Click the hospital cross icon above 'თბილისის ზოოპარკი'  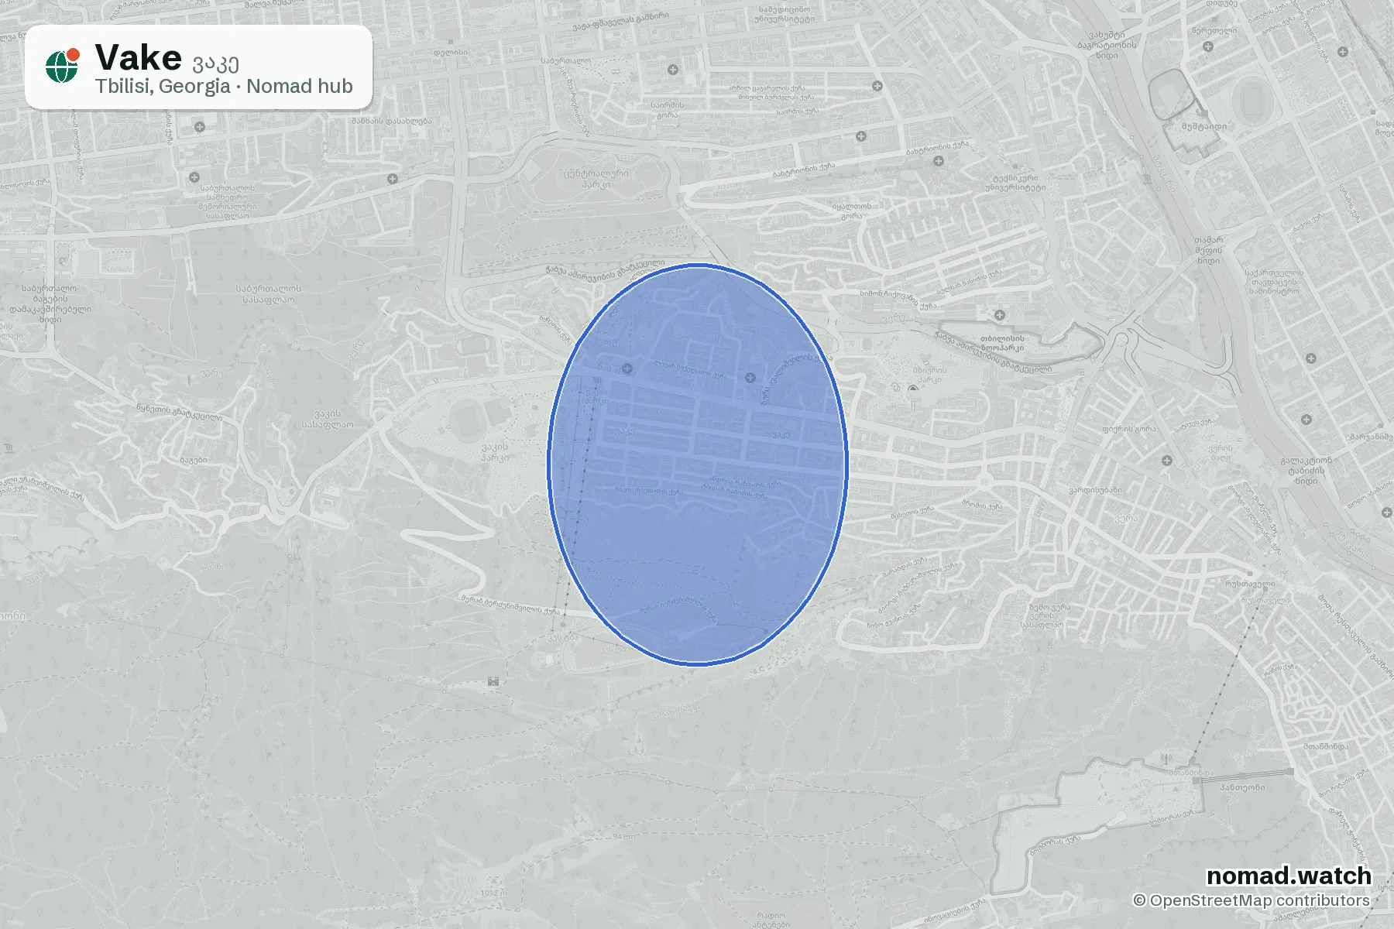pyautogui.click(x=1000, y=315)
